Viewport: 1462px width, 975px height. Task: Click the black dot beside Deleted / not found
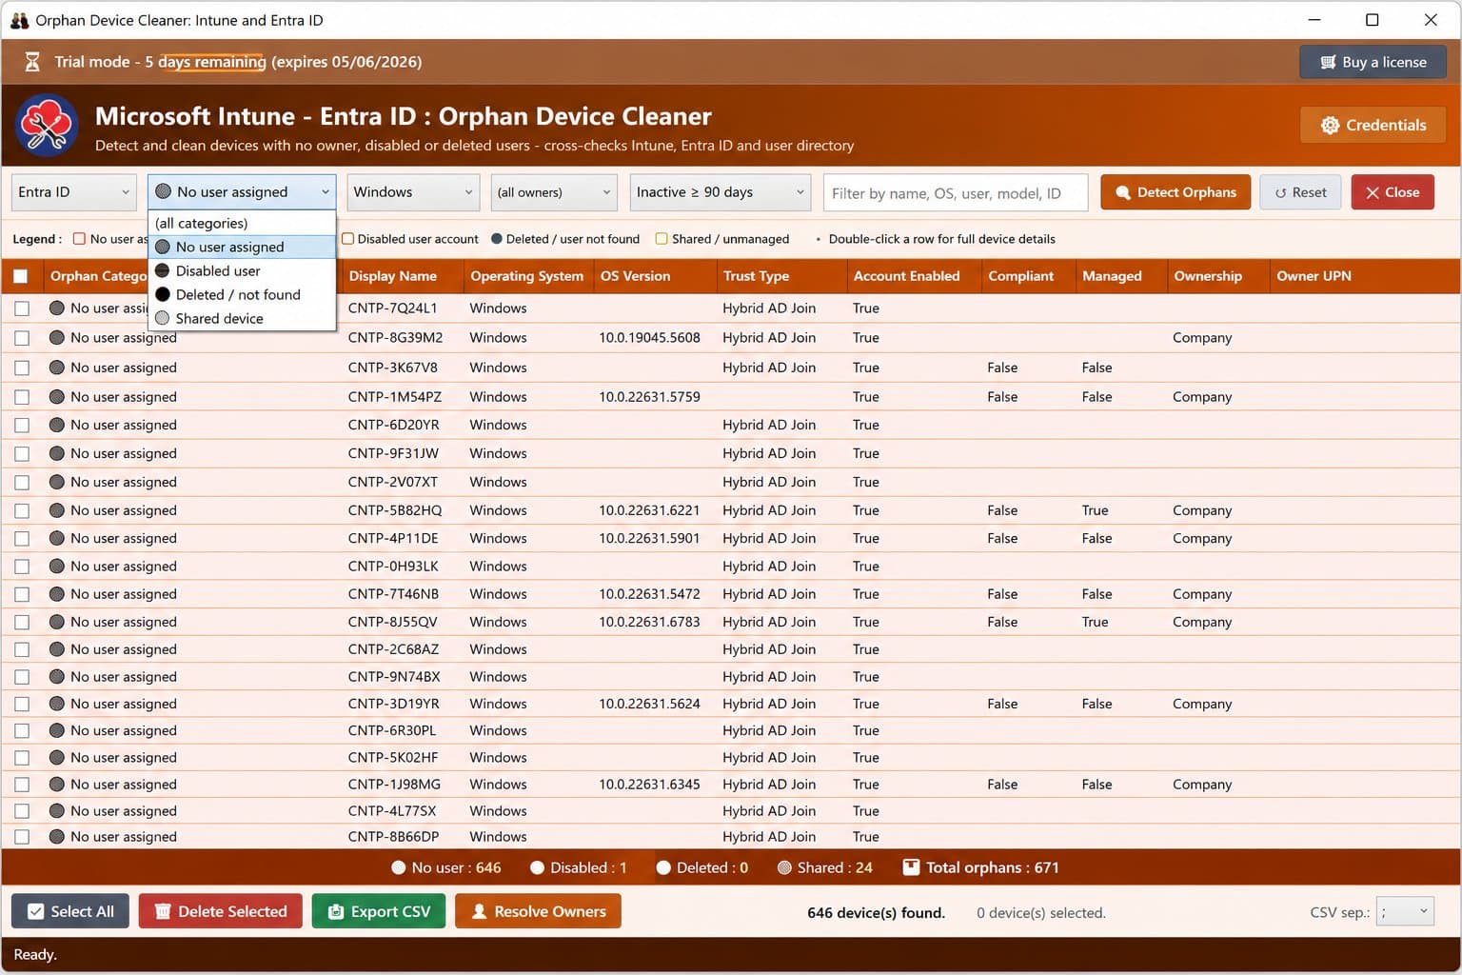pos(163,294)
